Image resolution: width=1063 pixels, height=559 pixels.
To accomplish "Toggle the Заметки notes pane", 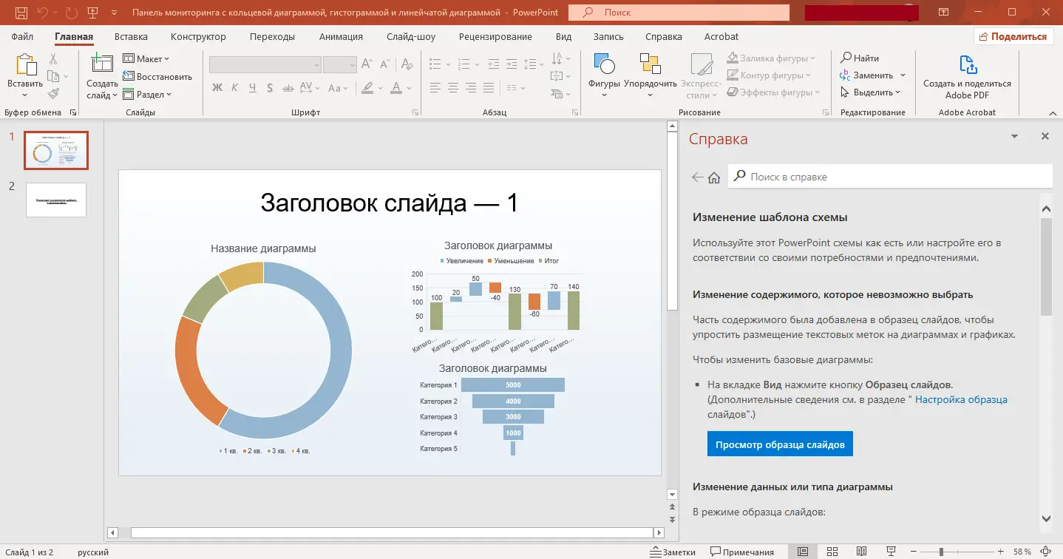I will [673, 552].
